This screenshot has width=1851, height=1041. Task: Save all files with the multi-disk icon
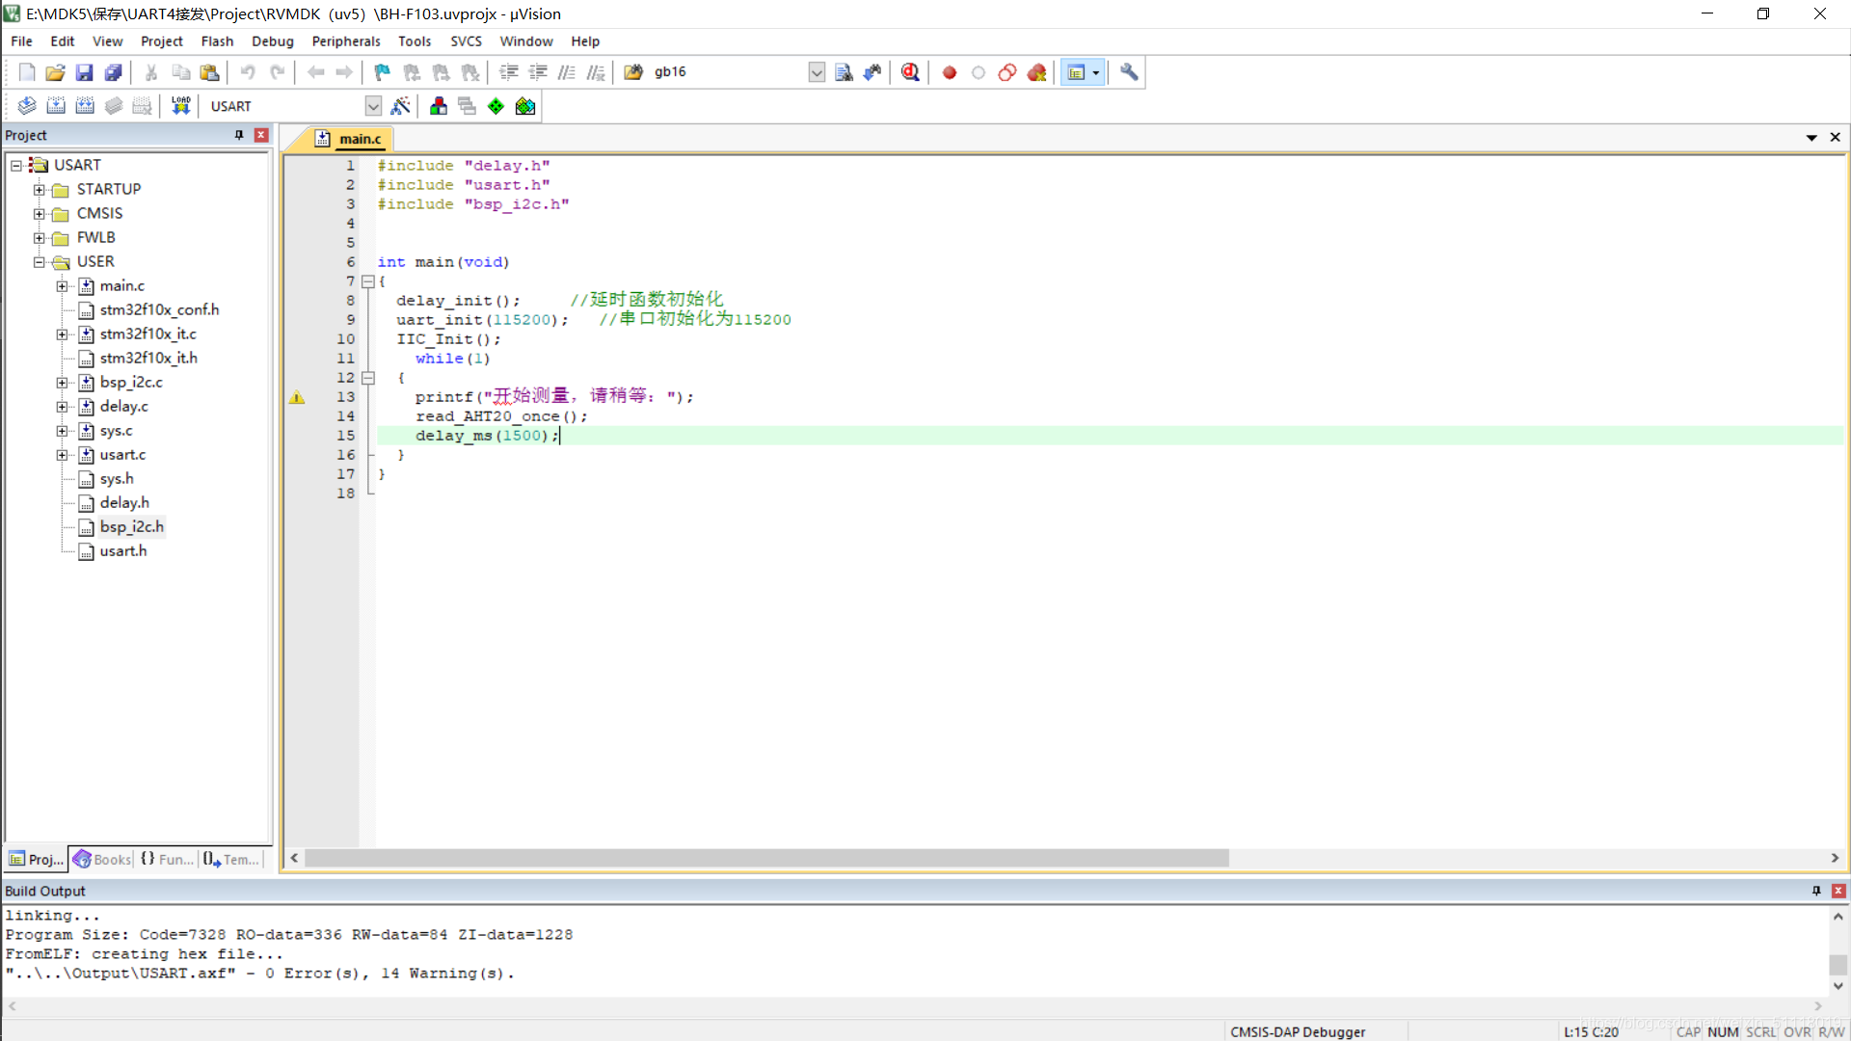(114, 72)
